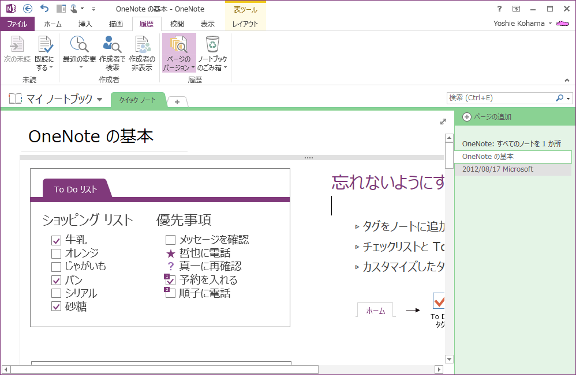Switch to the ホーム ribbon tab
576x375 pixels.
coord(53,24)
